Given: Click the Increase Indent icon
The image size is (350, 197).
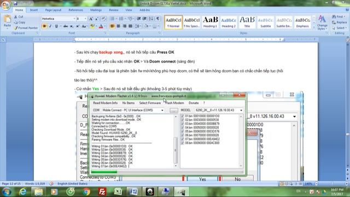Looking at the screenshot, I should (144, 19).
